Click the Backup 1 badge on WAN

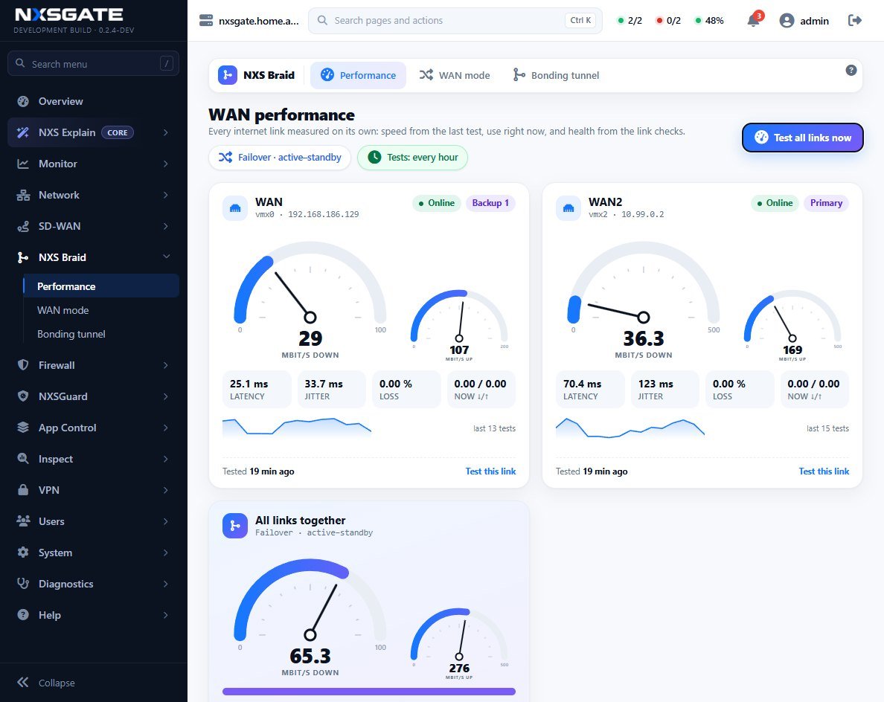(x=490, y=203)
